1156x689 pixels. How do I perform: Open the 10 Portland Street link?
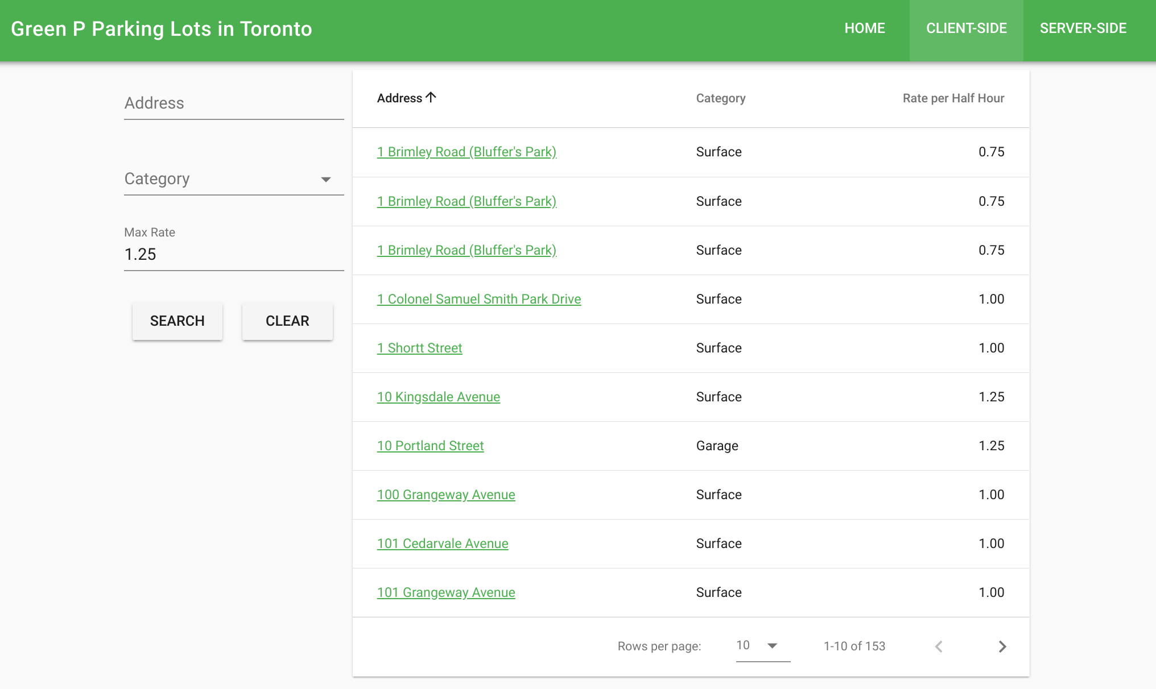click(430, 446)
